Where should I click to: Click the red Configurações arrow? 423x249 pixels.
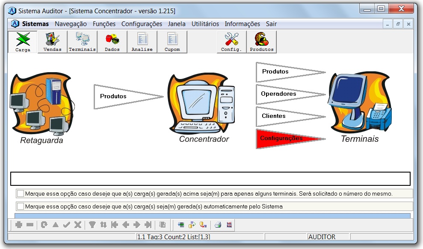pos(281,138)
